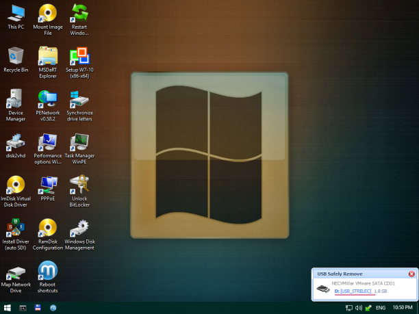Click the ImDisk Virtual Disk Driver icon
The height and width of the screenshot is (314, 419).
point(16,191)
